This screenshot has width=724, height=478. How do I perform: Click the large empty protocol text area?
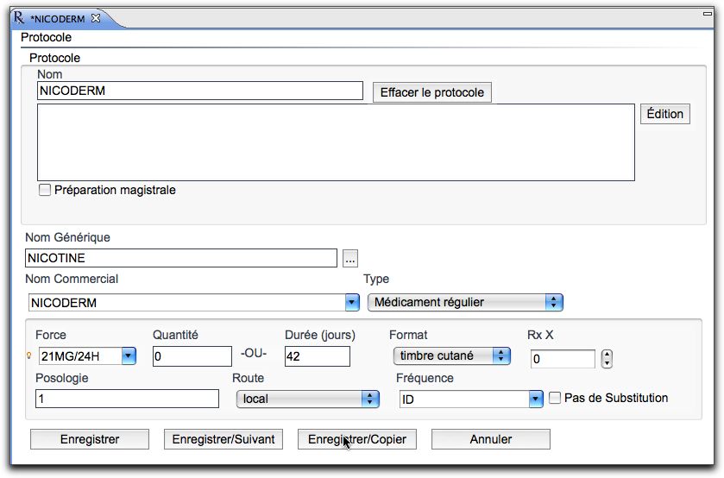coord(337,142)
